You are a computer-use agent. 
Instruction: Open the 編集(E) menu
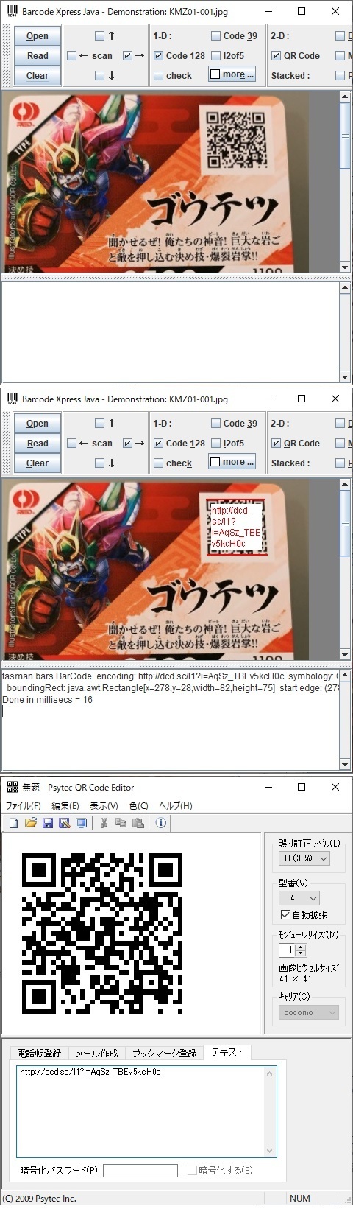(x=65, y=805)
